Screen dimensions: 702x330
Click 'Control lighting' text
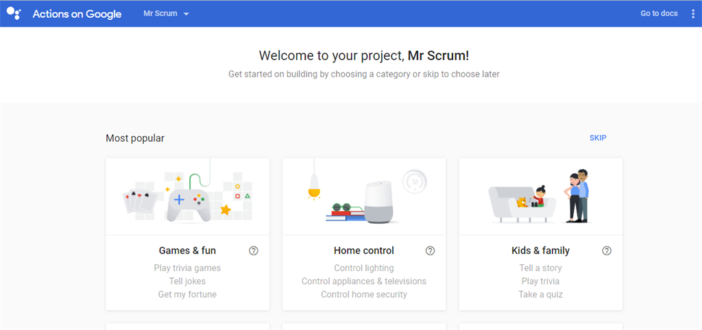[364, 268]
